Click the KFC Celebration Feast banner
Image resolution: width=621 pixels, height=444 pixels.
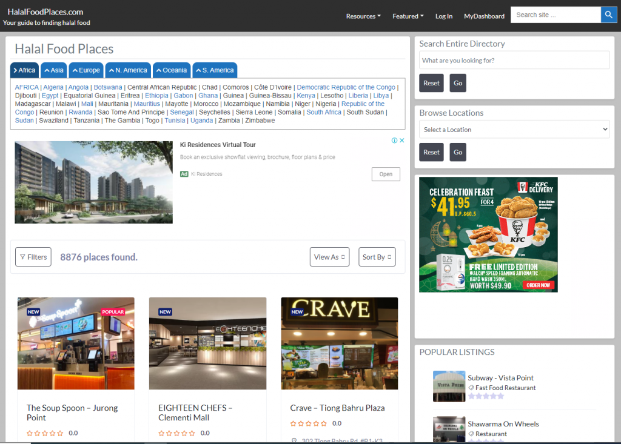click(x=488, y=234)
